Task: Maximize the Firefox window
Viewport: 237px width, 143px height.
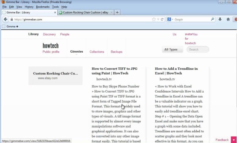Action: point(229,2)
